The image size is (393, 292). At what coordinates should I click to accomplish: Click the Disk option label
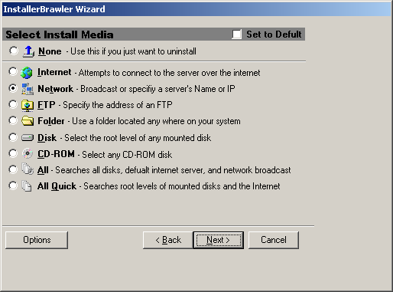click(47, 138)
